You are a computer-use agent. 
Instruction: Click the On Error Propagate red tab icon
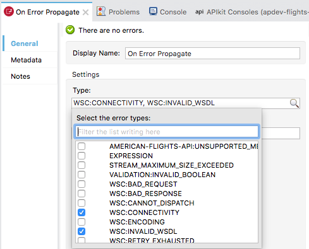pos(9,11)
